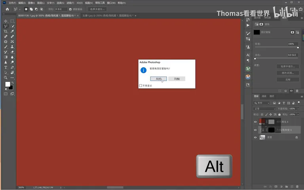
Task: Select the Gradient tool
Action: point(6,57)
